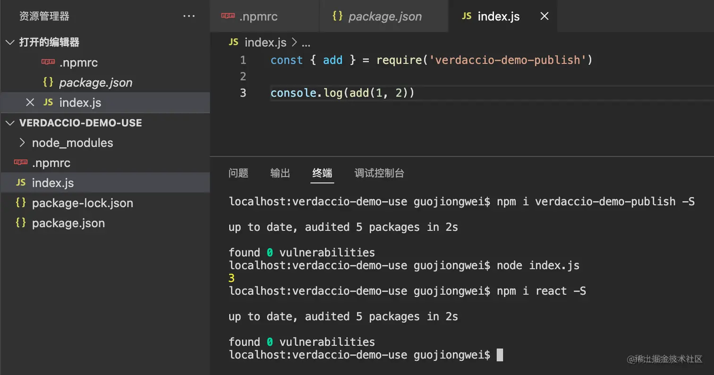The height and width of the screenshot is (375, 714).
Task: Click the 资源管理器 explorer title
Action: click(44, 16)
